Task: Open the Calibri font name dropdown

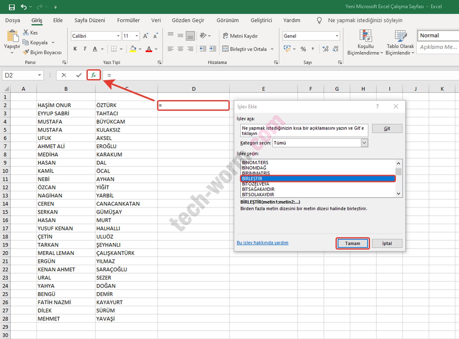Action: (118, 36)
